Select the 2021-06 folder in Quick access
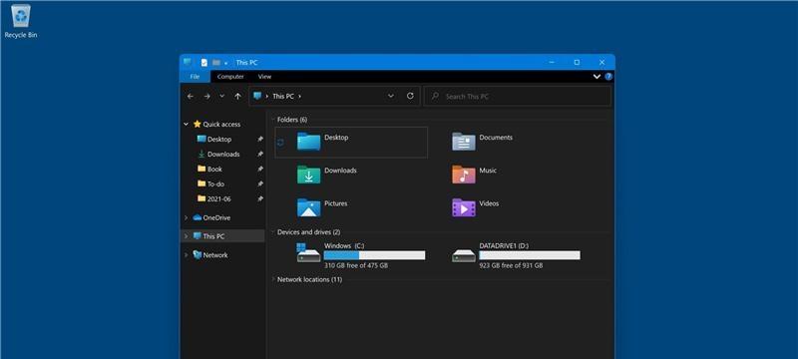The height and width of the screenshot is (359, 798). point(218,198)
